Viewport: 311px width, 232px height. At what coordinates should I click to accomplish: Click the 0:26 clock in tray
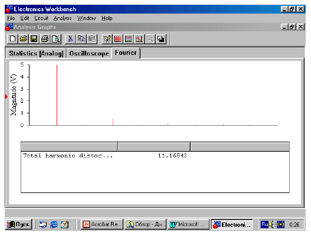coord(294,225)
